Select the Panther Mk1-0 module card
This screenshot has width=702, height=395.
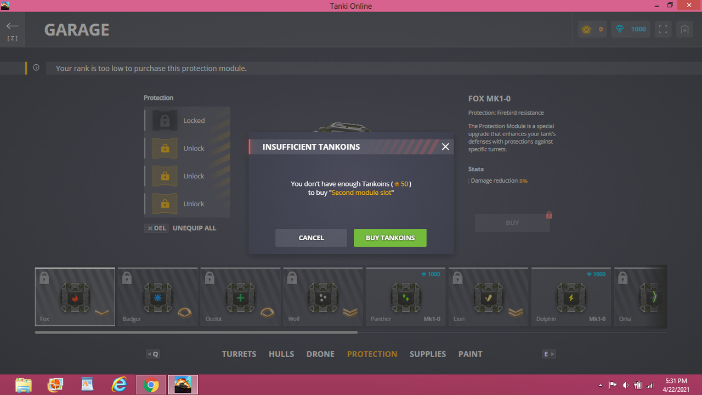[406, 297]
